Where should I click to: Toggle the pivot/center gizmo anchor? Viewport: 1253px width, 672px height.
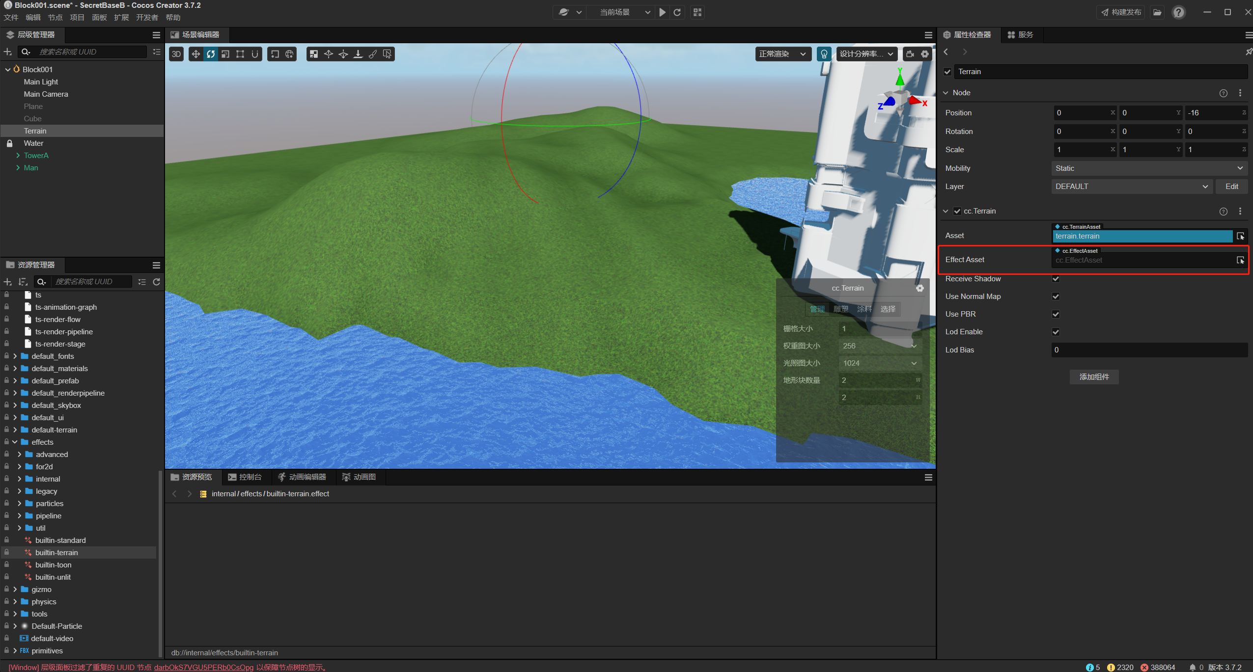coord(275,54)
